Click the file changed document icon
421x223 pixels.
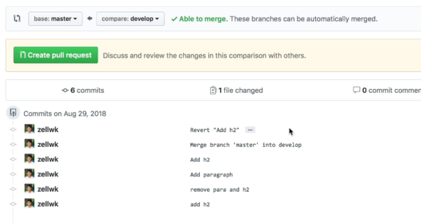212,90
